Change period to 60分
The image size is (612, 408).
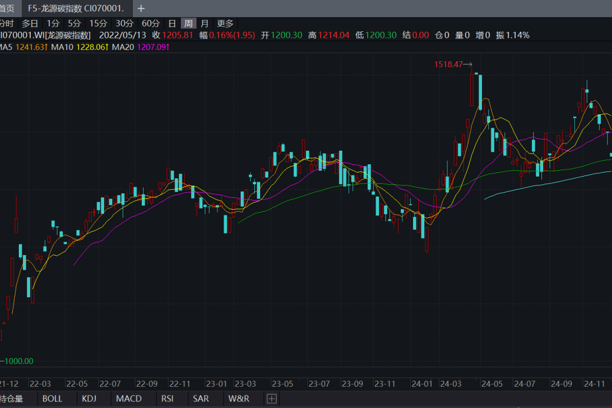[151, 24]
